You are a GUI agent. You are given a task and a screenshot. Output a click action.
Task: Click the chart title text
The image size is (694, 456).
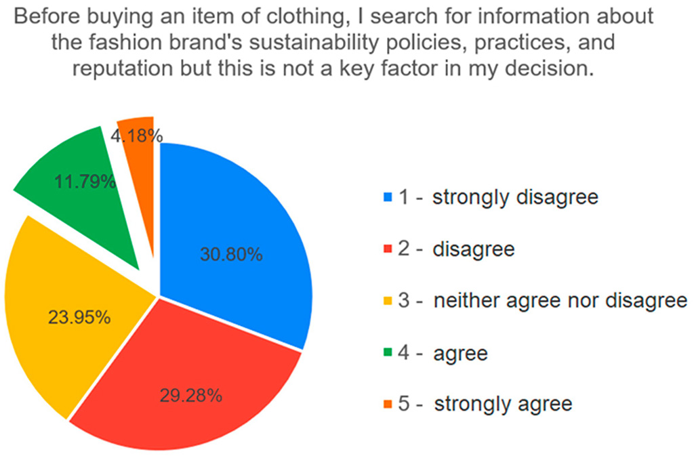click(x=333, y=42)
